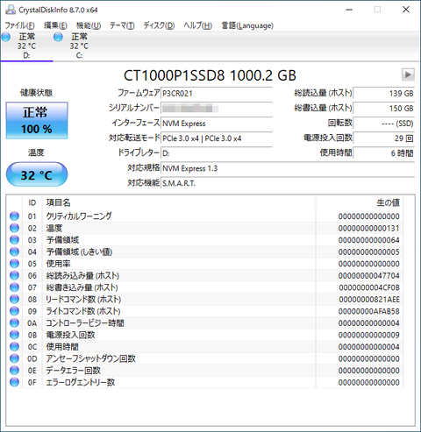The width and height of the screenshot is (421, 432).
Task: Open the ファイル(F) menu
Action: (20, 25)
